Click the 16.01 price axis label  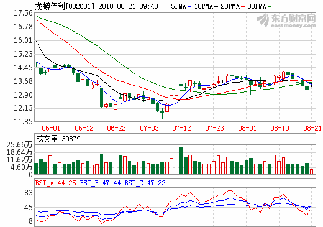23,40
